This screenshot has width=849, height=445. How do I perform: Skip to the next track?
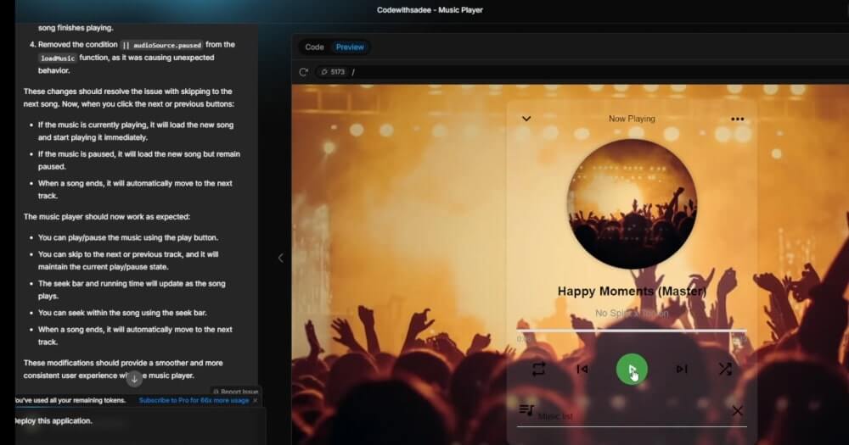pyautogui.click(x=681, y=369)
